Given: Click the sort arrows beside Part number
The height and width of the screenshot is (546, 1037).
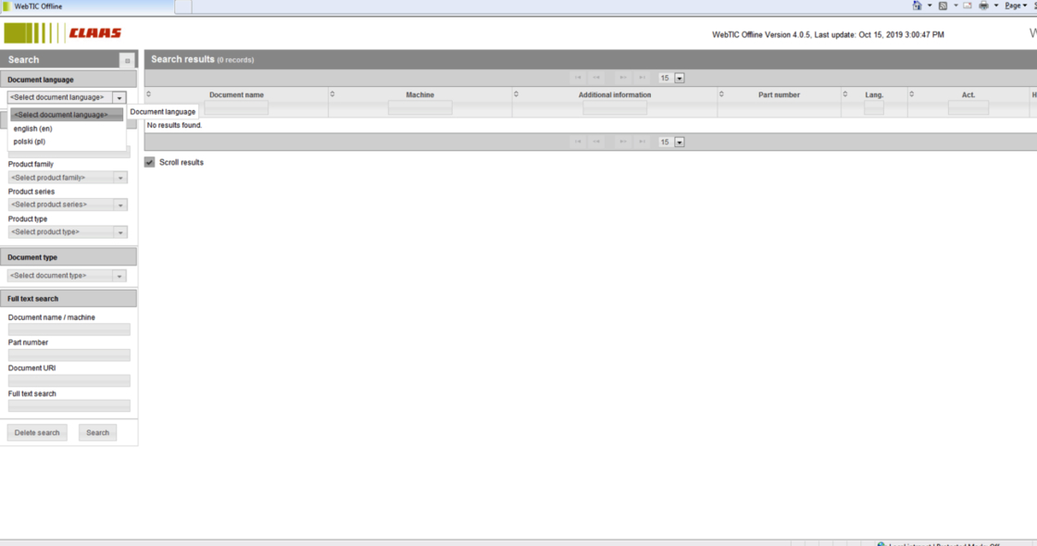Looking at the screenshot, I should 721,94.
